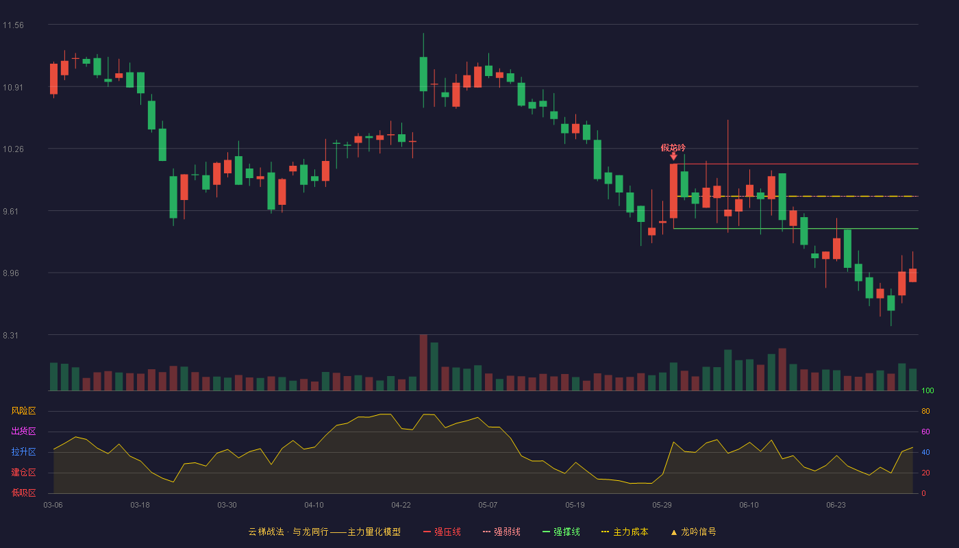The image size is (959, 548).
Task: Click the 03-06 date axis label
Action: (53, 505)
